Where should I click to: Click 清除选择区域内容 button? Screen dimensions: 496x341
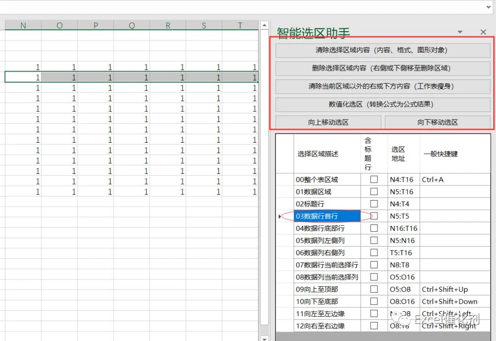(383, 50)
